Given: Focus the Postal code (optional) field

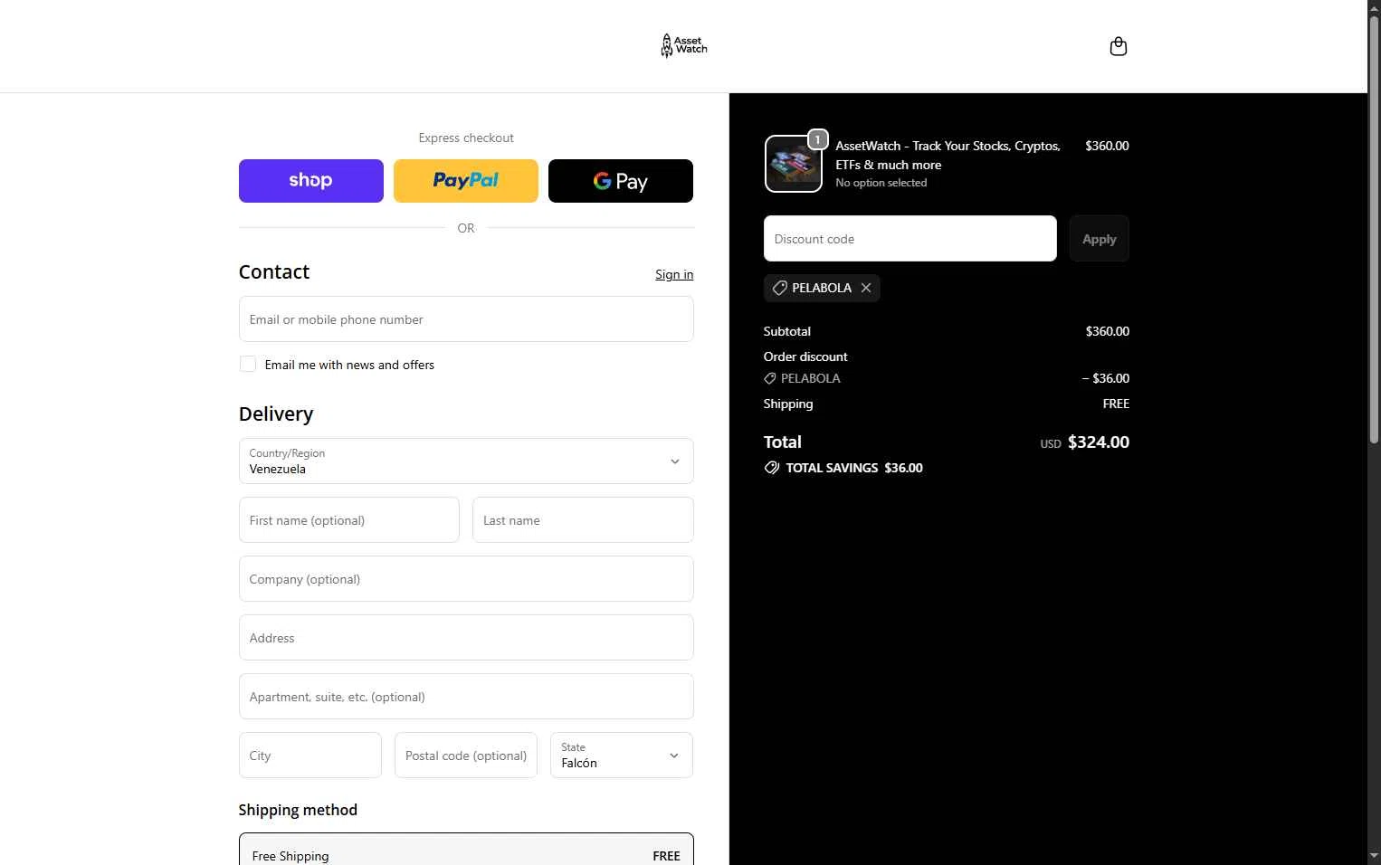Looking at the screenshot, I should coord(466,755).
